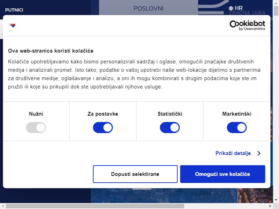Image resolution: width=279 pixels, height=209 pixels.
Task: Click the scroll-right arrow of horizontal scrollbar
Action: tap(270, 206)
